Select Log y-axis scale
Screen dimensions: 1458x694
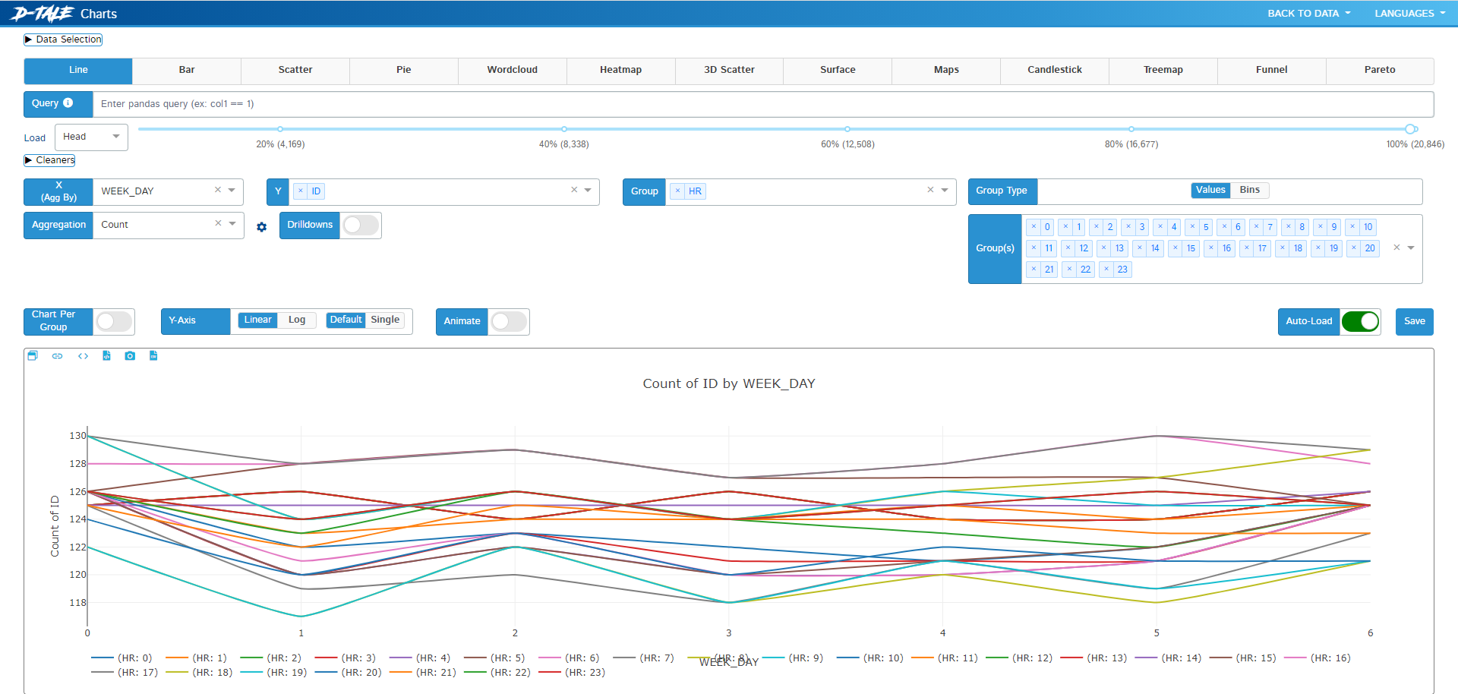click(x=297, y=320)
